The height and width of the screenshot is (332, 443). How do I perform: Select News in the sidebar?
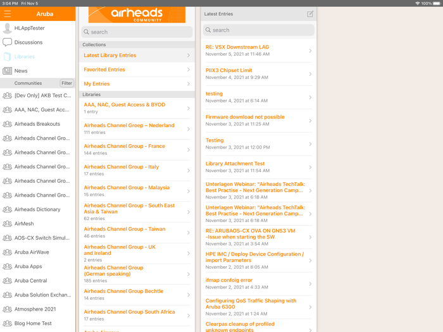coord(38,71)
